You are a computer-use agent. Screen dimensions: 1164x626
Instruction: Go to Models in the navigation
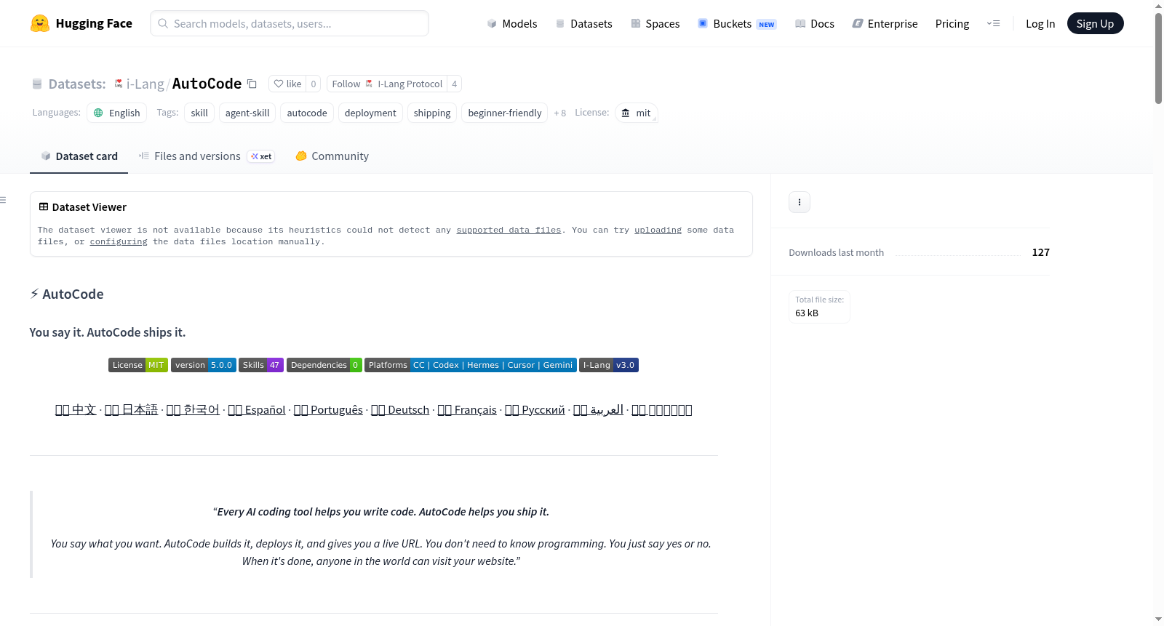point(512,23)
